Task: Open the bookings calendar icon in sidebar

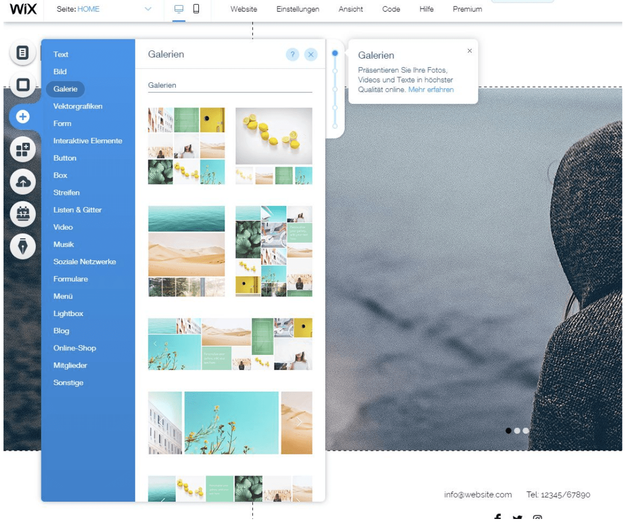Action: point(23,214)
